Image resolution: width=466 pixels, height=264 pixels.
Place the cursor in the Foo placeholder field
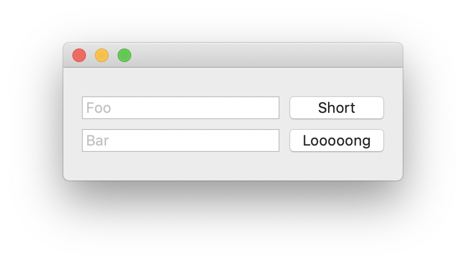click(x=180, y=108)
